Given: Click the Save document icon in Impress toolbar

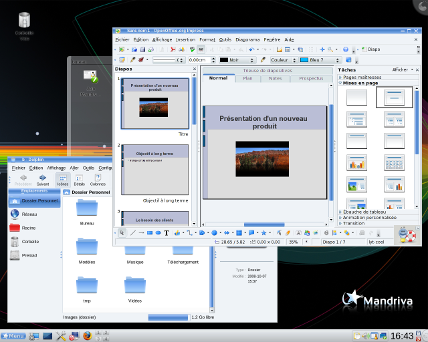Looking at the screenshot, I should click(142, 49).
